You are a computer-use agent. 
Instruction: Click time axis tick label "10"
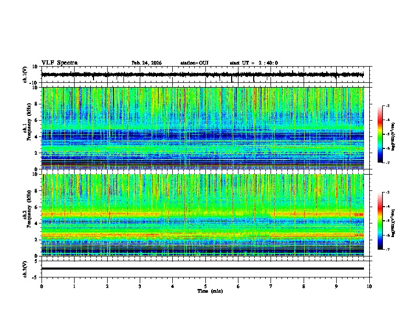369,286
